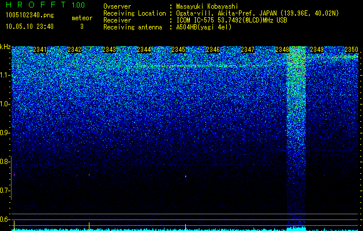
Task: Click the 0.9 frequency axis label
Action: click(5, 133)
